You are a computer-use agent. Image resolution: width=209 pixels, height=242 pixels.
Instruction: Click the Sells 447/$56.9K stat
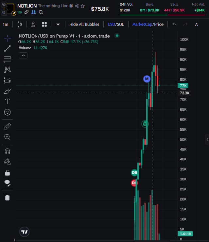pos(174,8)
